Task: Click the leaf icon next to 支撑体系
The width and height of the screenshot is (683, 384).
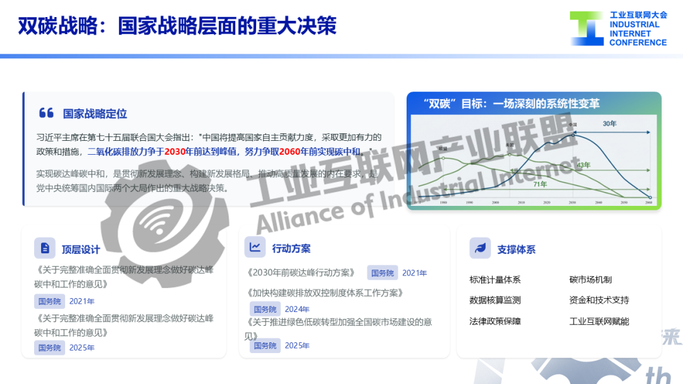Action: (x=480, y=248)
